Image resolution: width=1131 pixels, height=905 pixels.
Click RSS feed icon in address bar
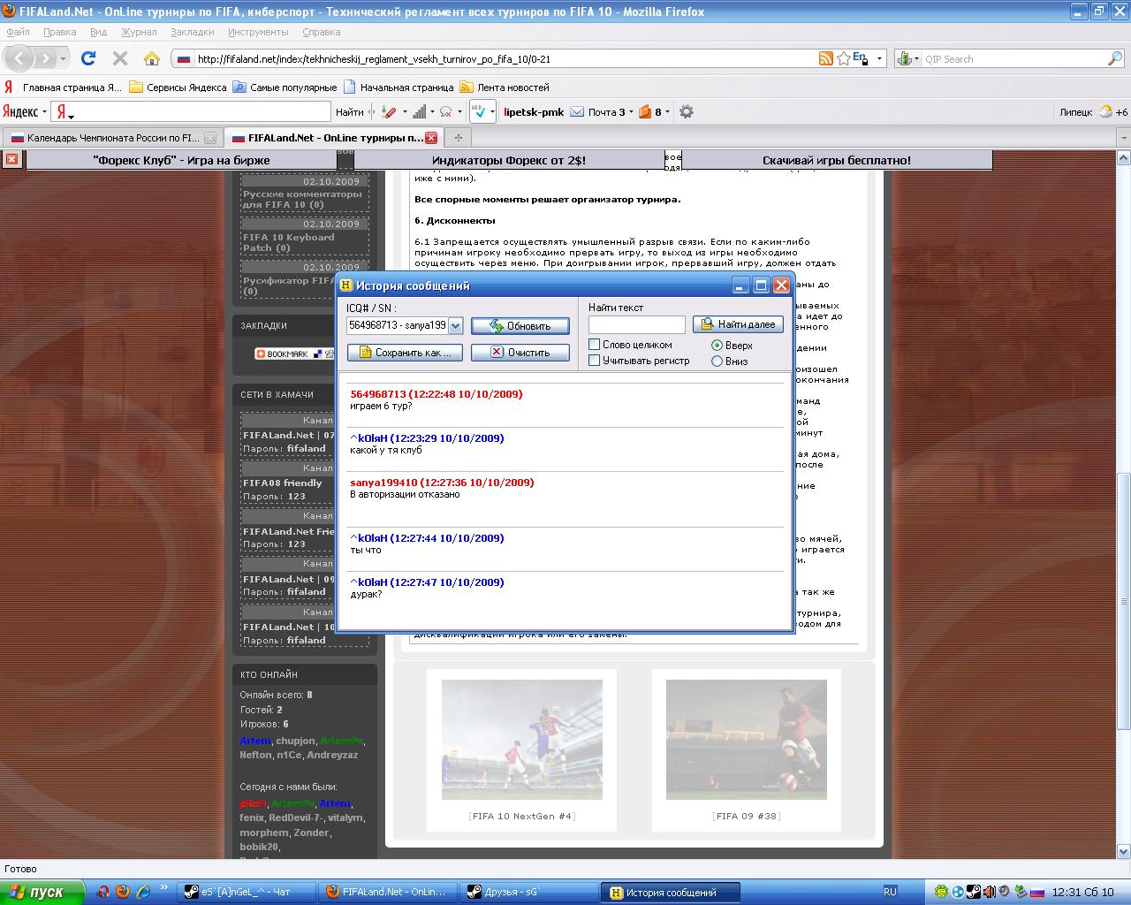(825, 58)
